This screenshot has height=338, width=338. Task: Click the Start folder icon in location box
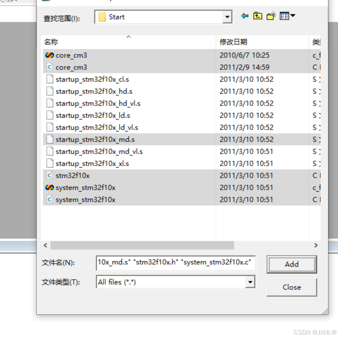(x=102, y=17)
